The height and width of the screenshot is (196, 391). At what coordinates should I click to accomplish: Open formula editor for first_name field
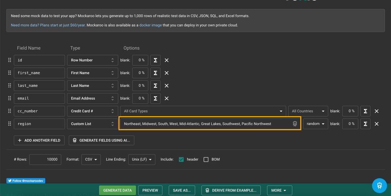tap(155, 73)
